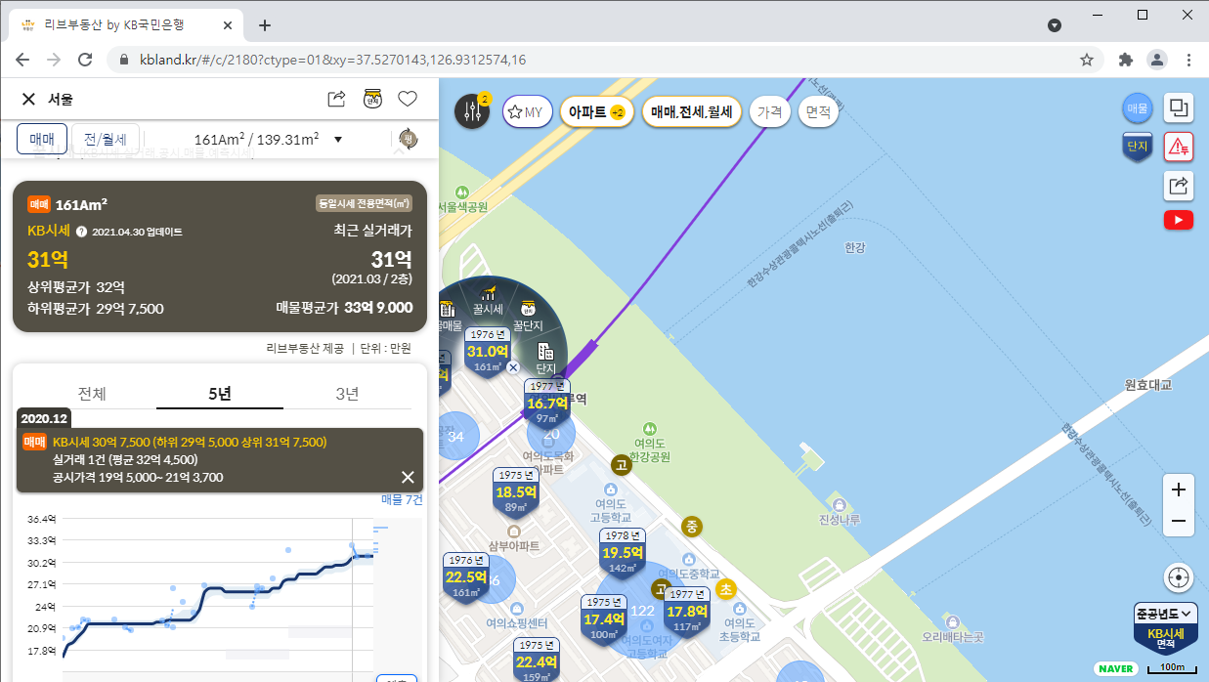Open the browser extensions puzzle icon
This screenshot has height=682, width=1209.
(x=1126, y=60)
